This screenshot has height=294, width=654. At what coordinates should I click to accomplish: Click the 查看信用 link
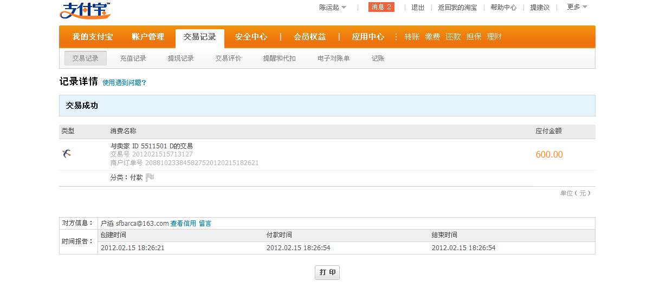pyautogui.click(x=183, y=223)
